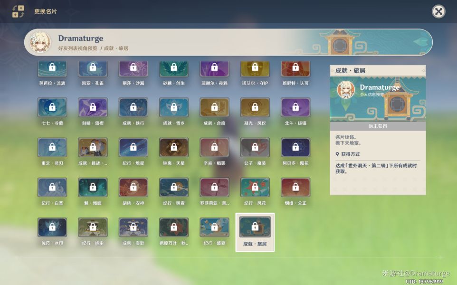The width and height of the screenshot is (457, 285).
Task: Select the 芭芭拉·流淌 namecard
Action: tap(52, 69)
